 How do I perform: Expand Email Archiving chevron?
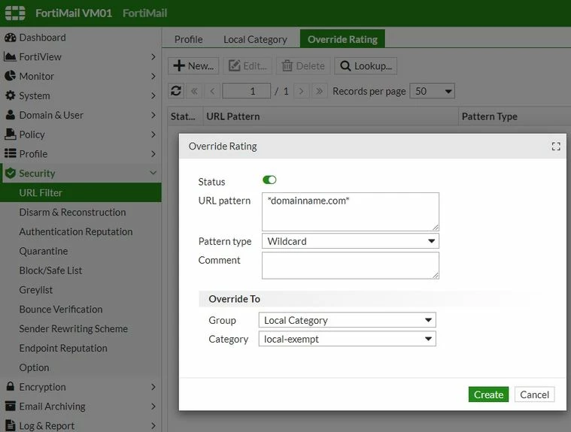[153, 406]
